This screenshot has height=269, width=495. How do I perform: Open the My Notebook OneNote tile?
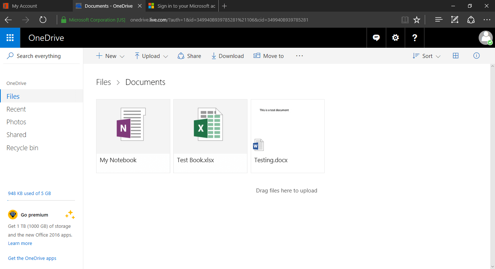(x=133, y=136)
